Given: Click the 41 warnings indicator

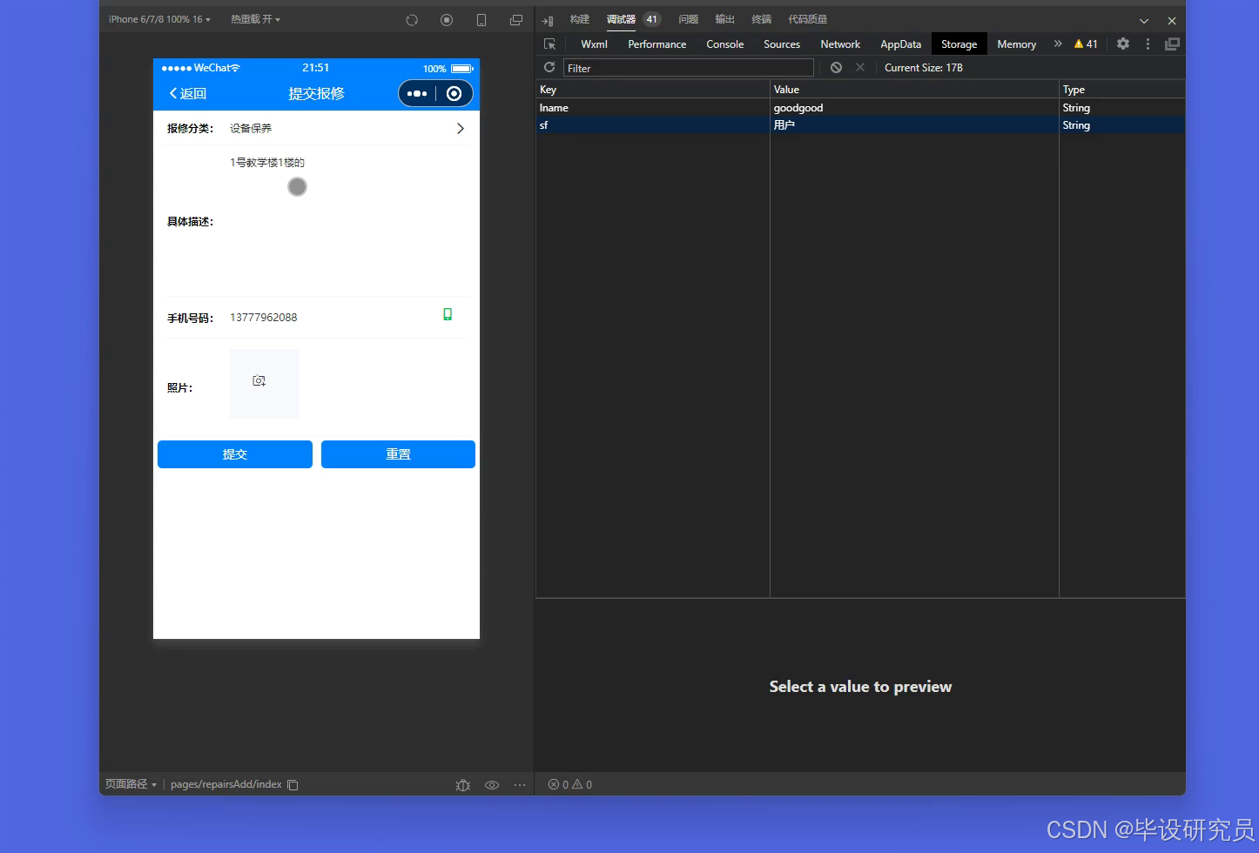Looking at the screenshot, I should click(x=1086, y=44).
